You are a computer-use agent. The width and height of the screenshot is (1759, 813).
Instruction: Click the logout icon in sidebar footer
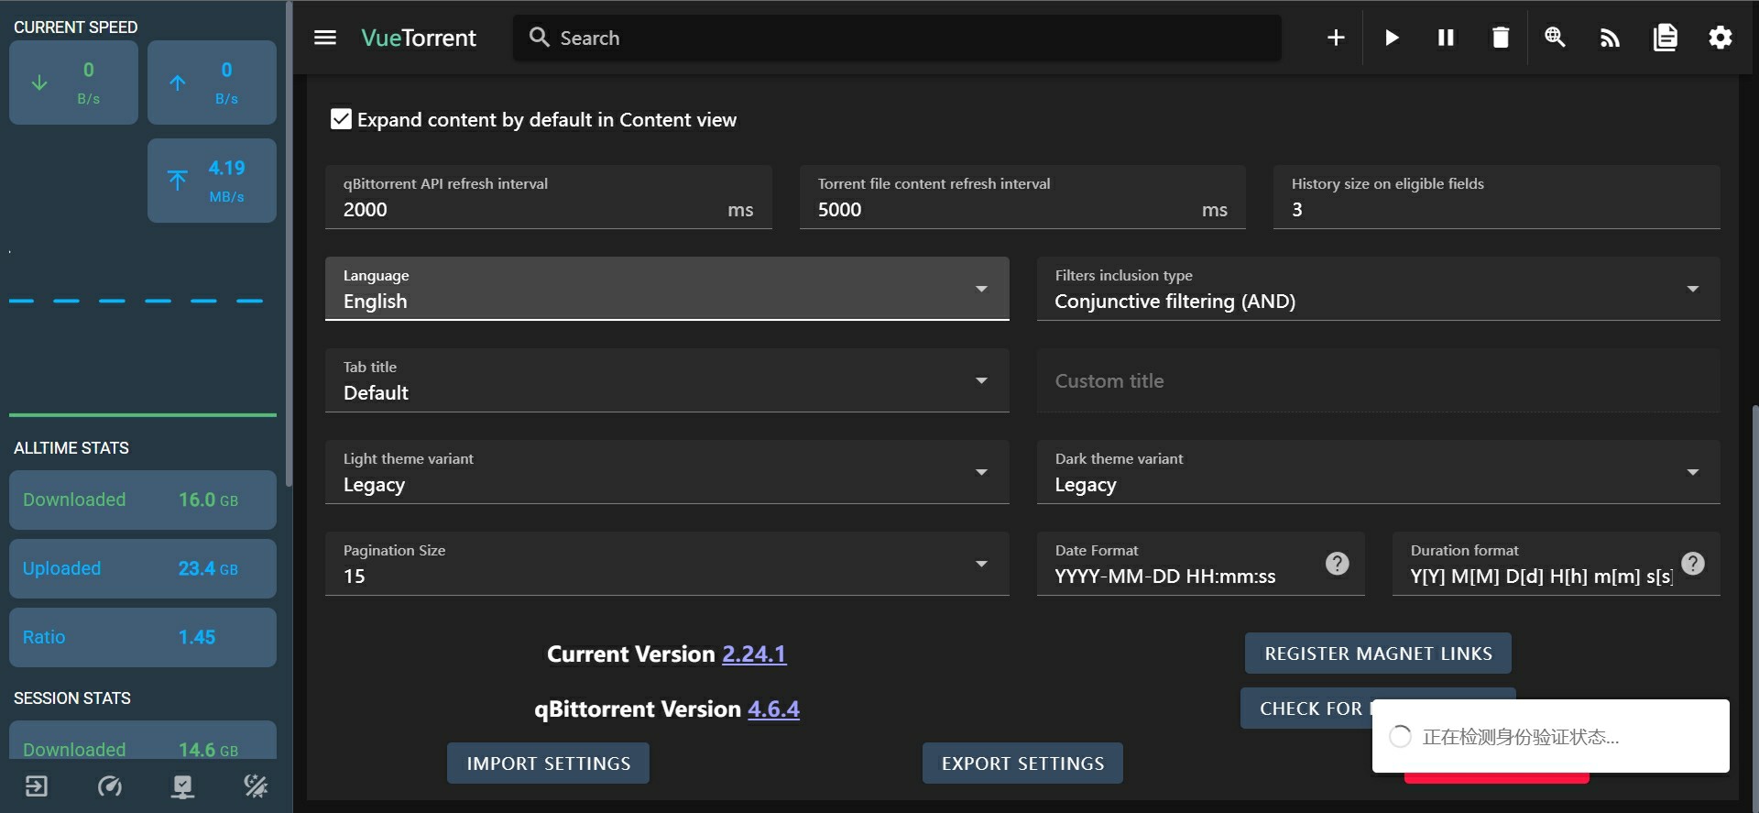(x=37, y=786)
